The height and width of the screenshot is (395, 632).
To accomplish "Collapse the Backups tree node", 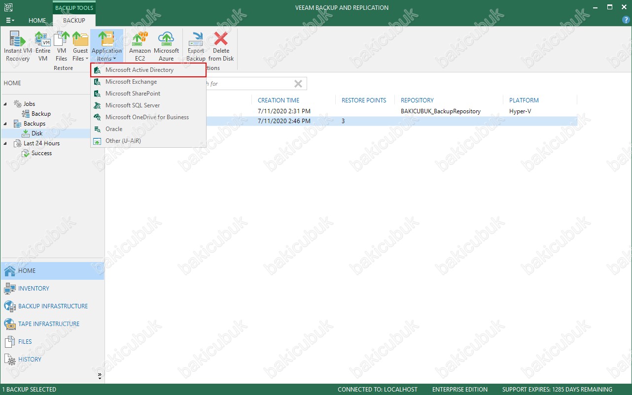I will click(x=6, y=124).
